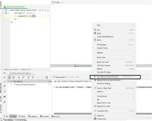Click wrench settings icon in Run sidebar
Image resolution: width=152 pixels, height=121 pixels.
click(x=4, y=86)
